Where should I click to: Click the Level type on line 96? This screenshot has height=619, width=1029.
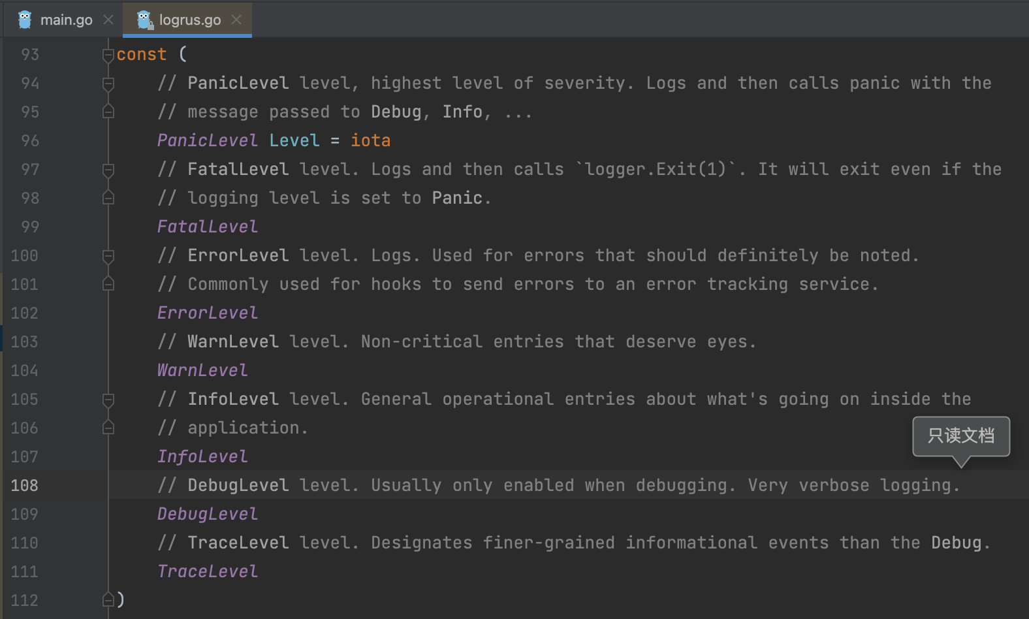294,140
